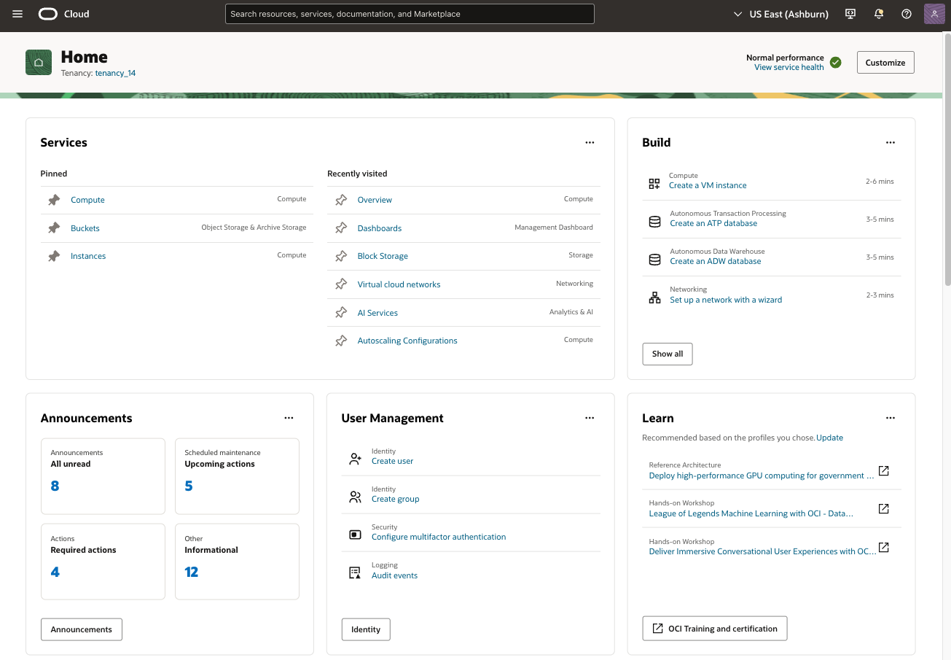Open the tenancy_14 link
The image size is (951, 660).
115,73
